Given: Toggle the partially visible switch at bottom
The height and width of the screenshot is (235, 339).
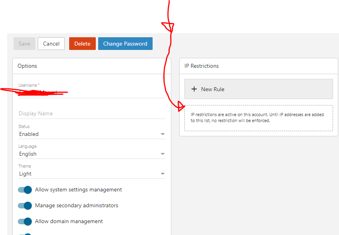Looking at the screenshot, I should click(x=25, y=234).
